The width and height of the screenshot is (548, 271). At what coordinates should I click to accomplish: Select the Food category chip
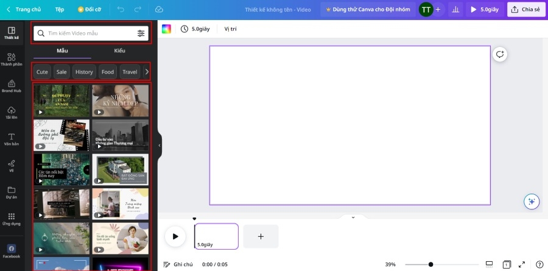click(108, 72)
